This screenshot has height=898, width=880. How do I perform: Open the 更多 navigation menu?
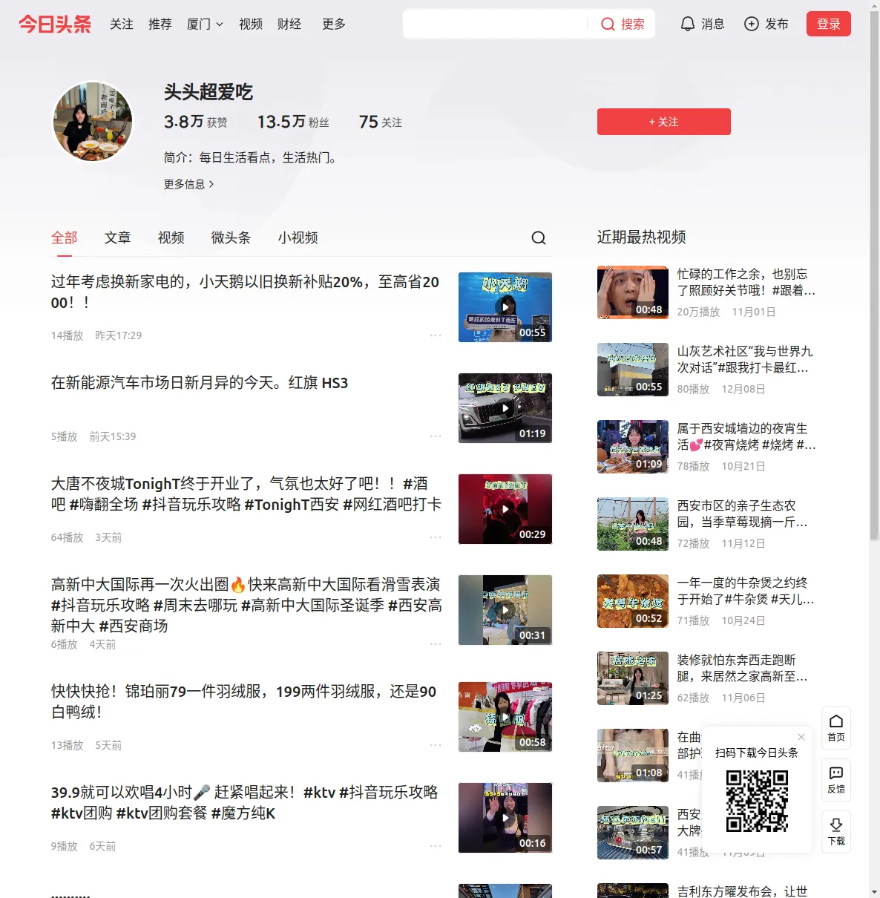pos(334,24)
